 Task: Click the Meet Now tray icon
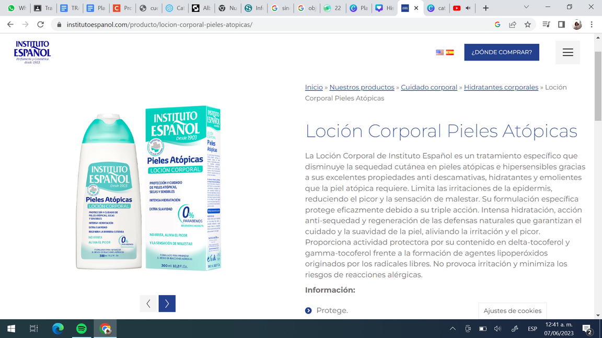pos(468,329)
